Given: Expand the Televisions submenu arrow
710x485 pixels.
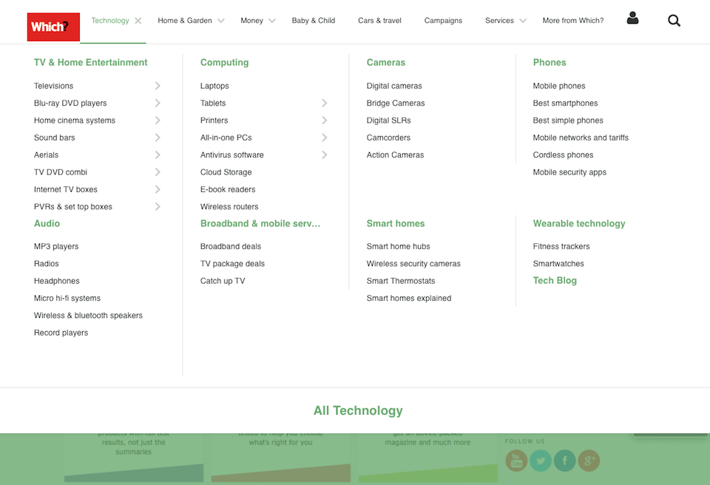Looking at the screenshot, I should tap(158, 86).
